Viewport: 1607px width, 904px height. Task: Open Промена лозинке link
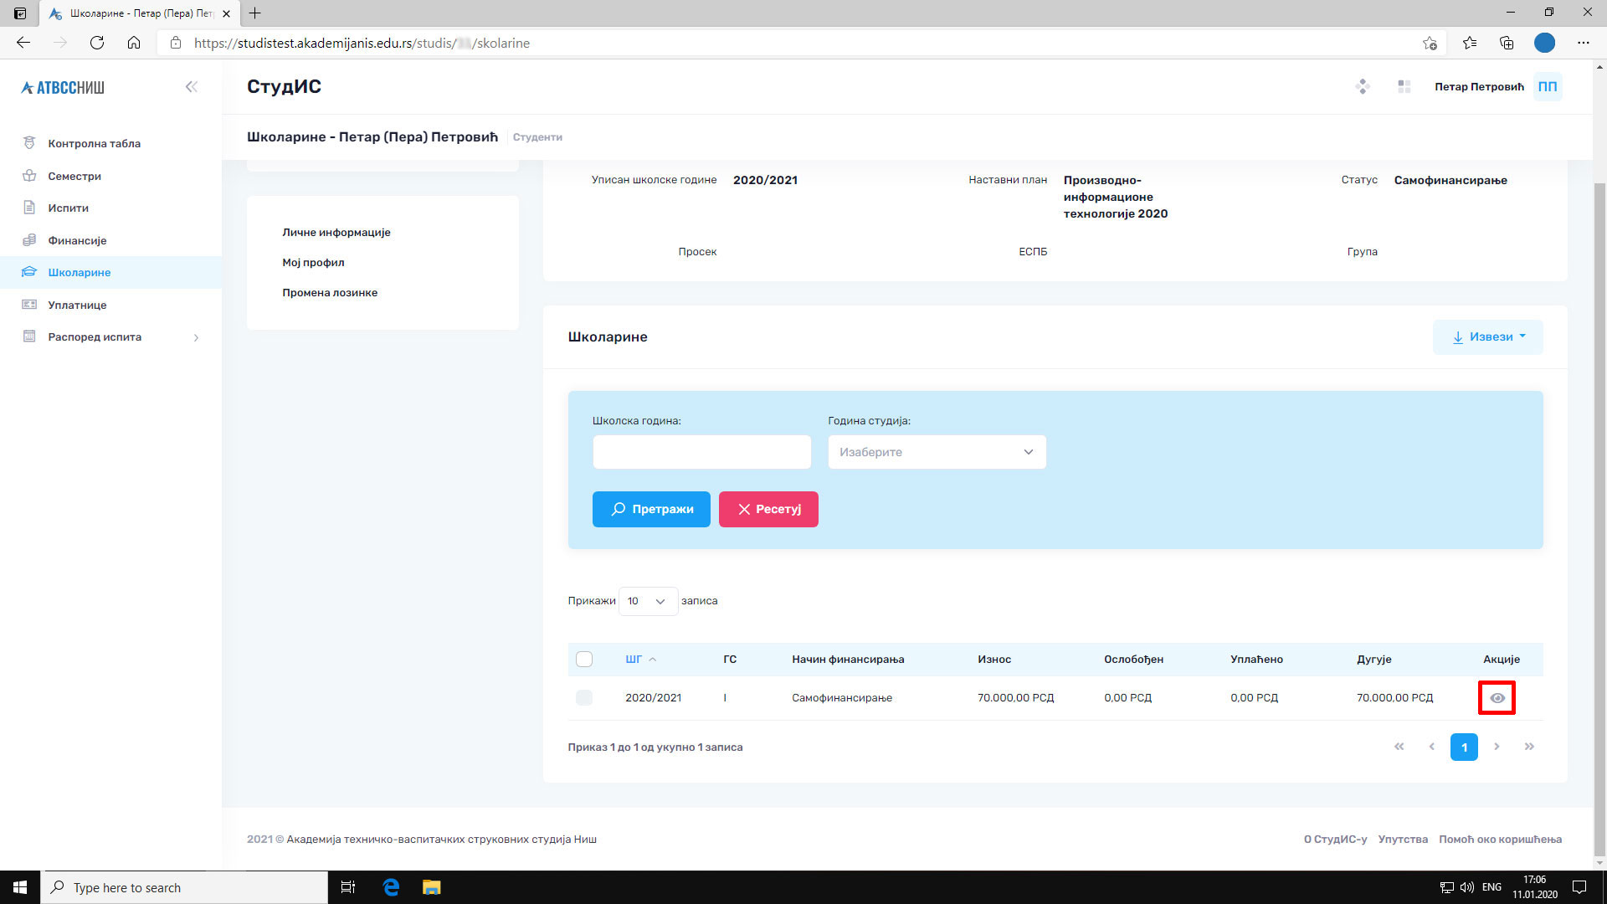(330, 293)
